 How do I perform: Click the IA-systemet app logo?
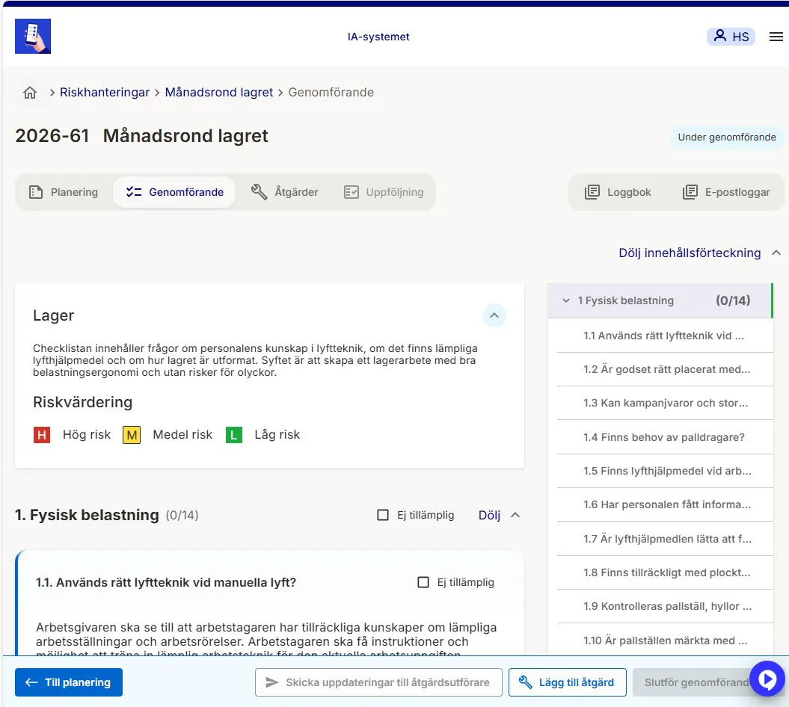coord(32,36)
